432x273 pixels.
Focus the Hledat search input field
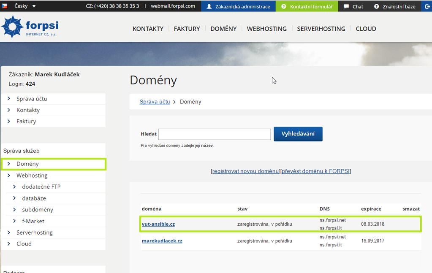pos(215,134)
